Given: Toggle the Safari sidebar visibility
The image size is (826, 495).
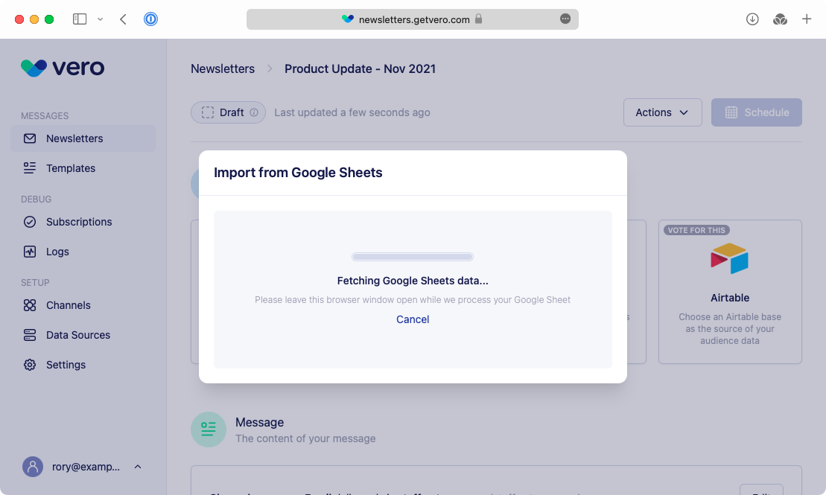Looking at the screenshot, I should (x=79, y=19).
